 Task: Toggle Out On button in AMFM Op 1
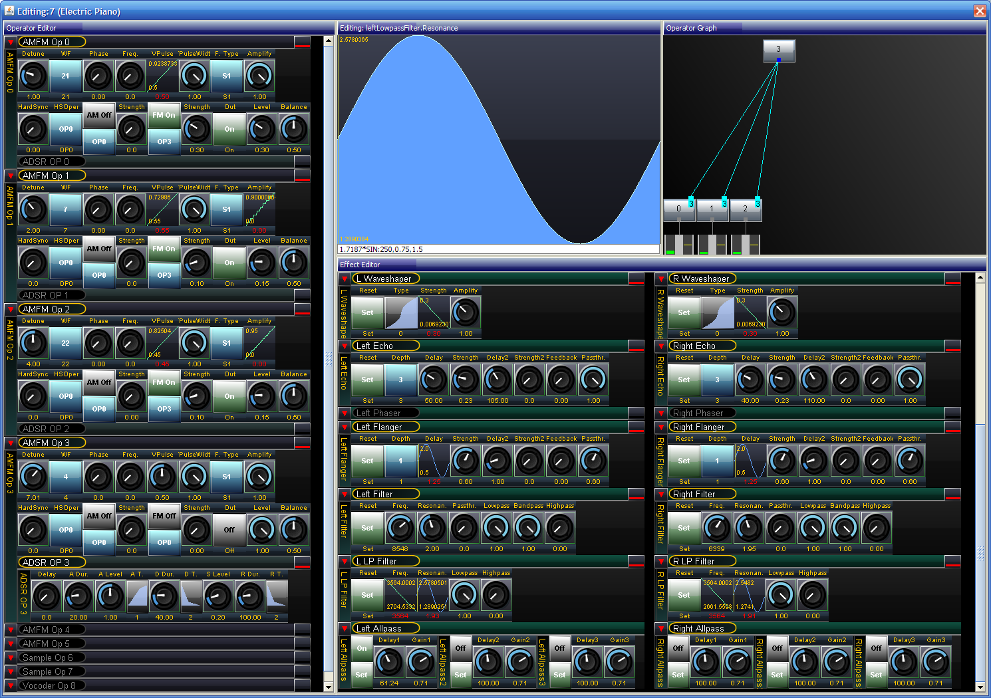click(x=229, y=263)
